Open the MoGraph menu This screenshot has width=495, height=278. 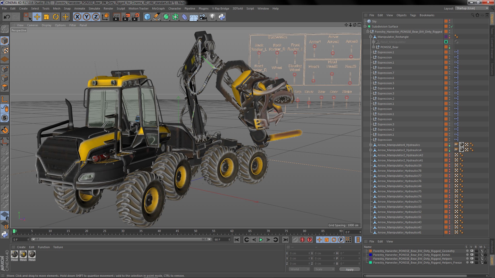[158, 8]
